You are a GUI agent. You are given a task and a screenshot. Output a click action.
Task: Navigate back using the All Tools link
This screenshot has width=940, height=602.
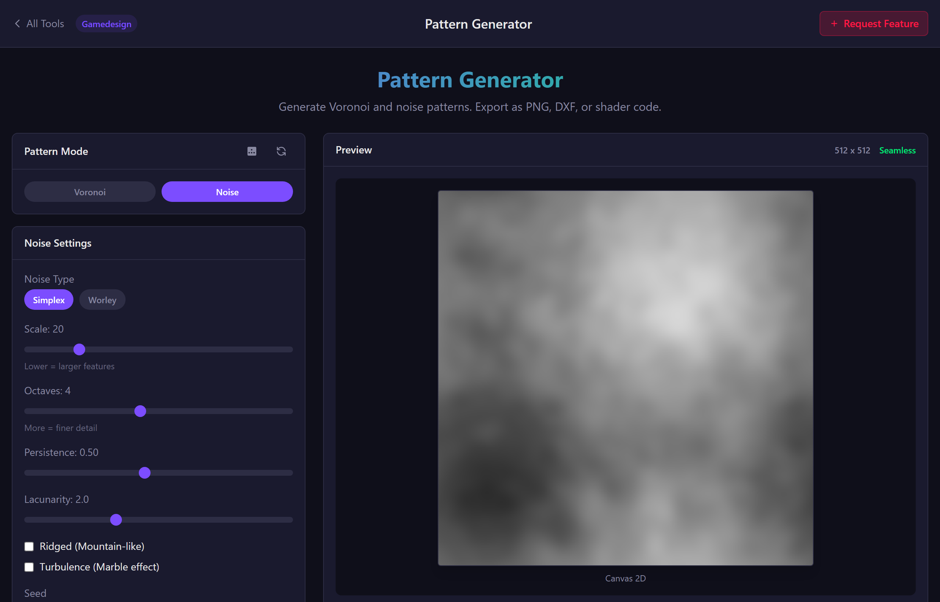(44, 23)
